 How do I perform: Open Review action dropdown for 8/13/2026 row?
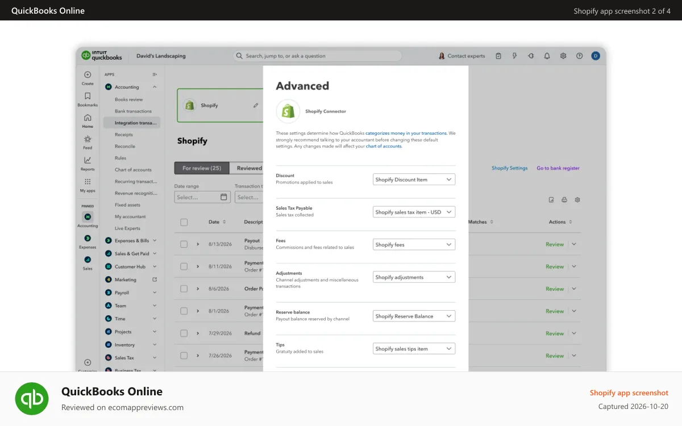tap(574, 244)
